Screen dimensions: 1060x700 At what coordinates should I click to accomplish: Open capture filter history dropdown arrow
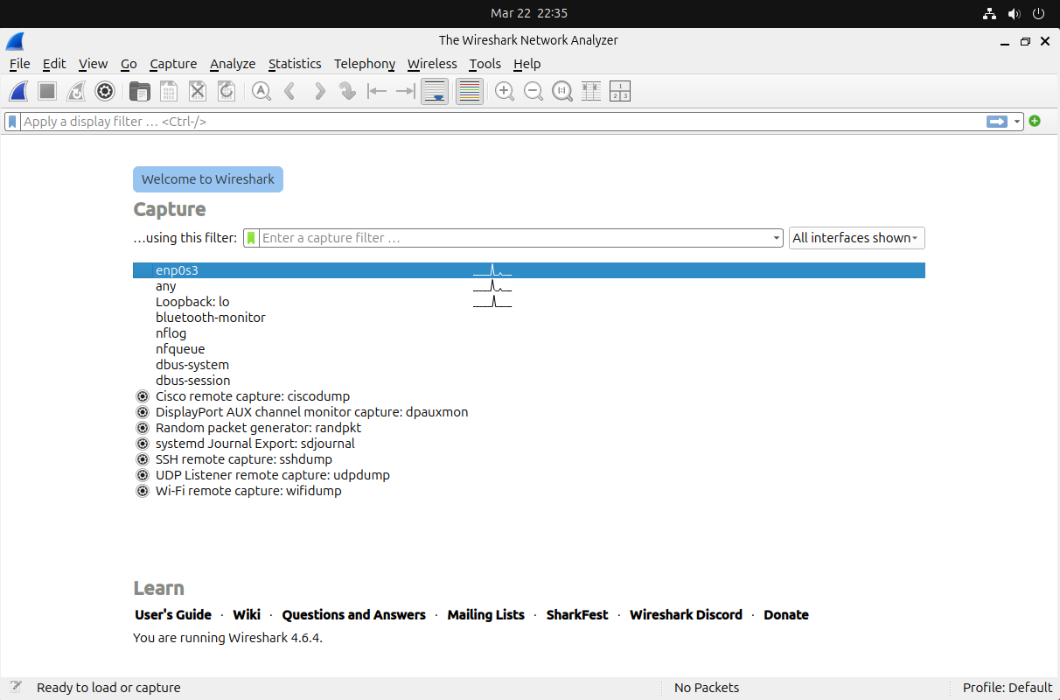[777, 238]
